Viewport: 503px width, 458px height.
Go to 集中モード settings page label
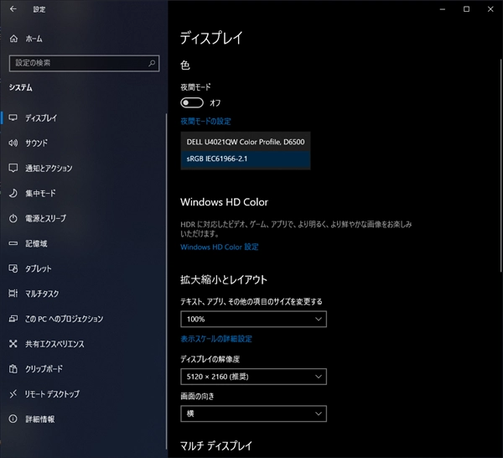pos(40,193)
